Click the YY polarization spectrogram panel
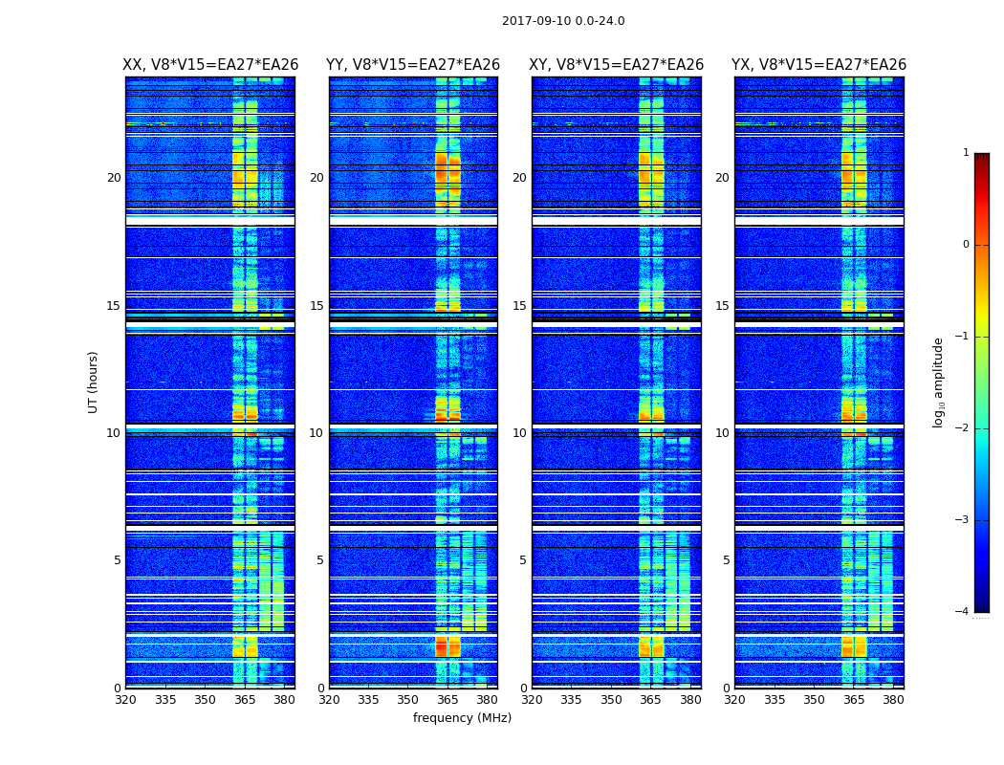This screenshot has height=765, width=1004. point(413,382)
